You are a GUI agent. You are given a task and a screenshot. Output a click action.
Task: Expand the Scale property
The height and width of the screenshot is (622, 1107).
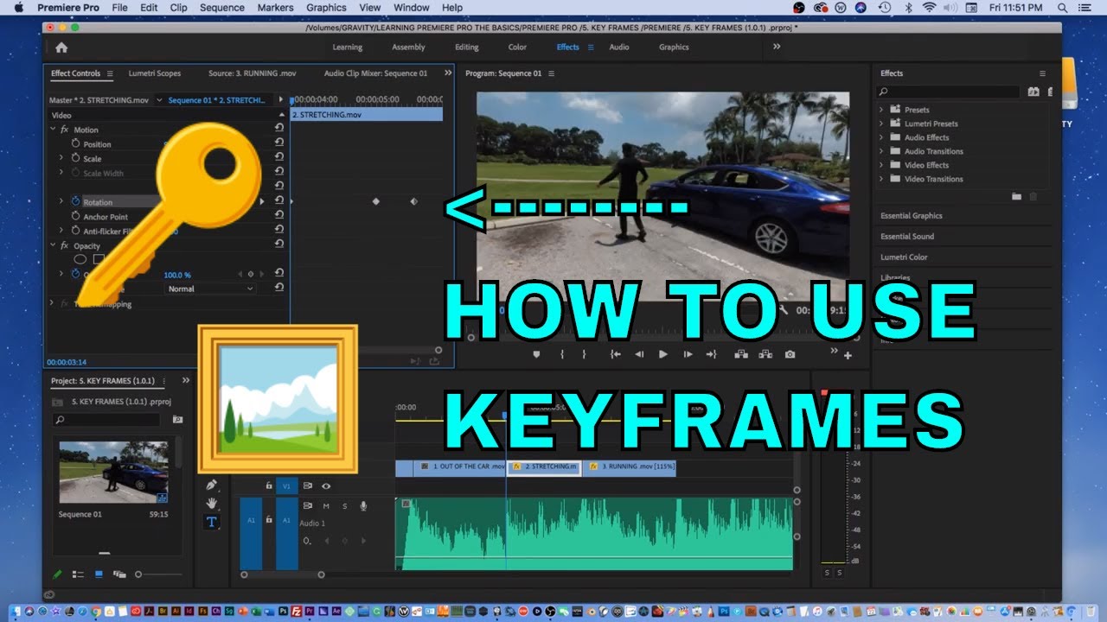(61, 158)
